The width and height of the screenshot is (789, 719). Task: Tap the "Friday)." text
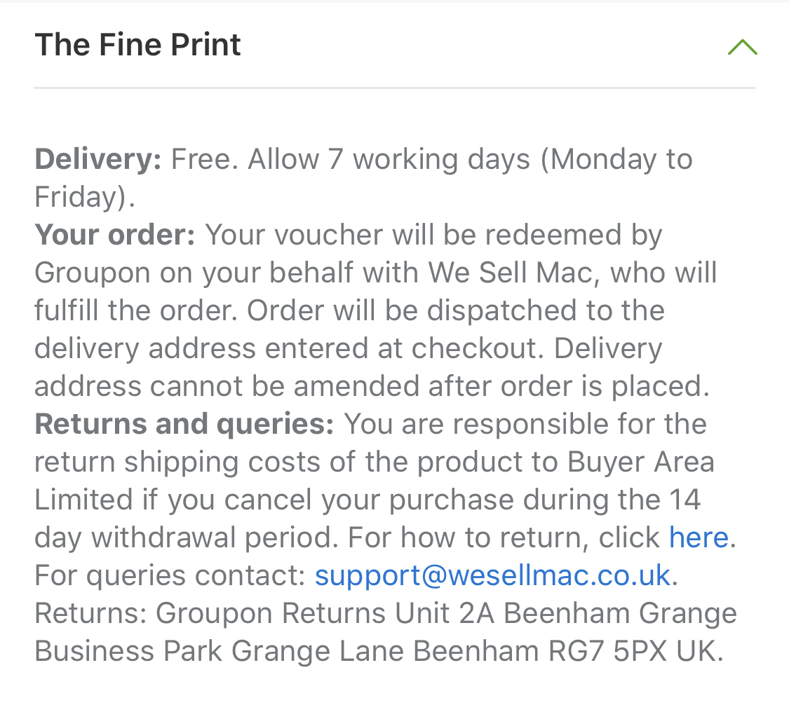click(x=85, y=197)
